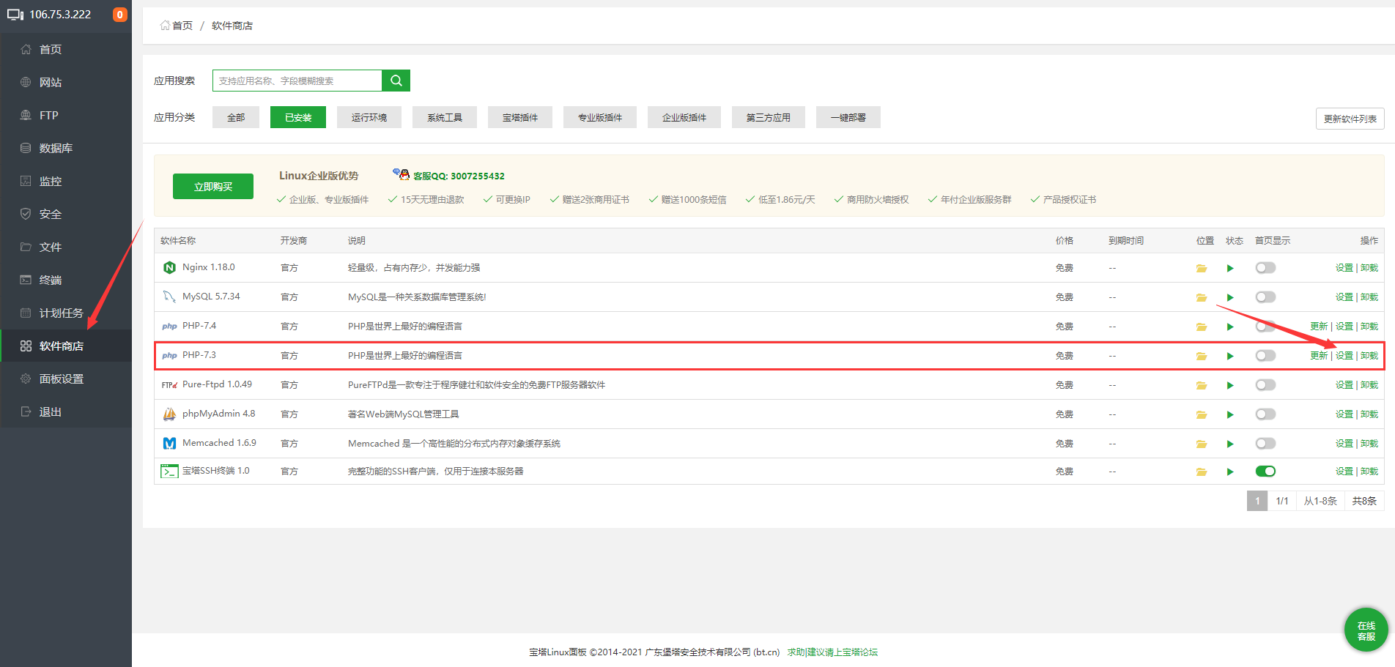This screenshot has height=667, width=1395.
Task: Open 数据库 in the sidebar
Action: [66, 148]
